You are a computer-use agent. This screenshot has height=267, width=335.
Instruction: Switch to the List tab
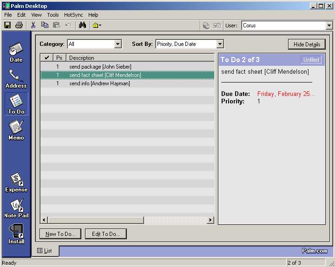[45, 251]
